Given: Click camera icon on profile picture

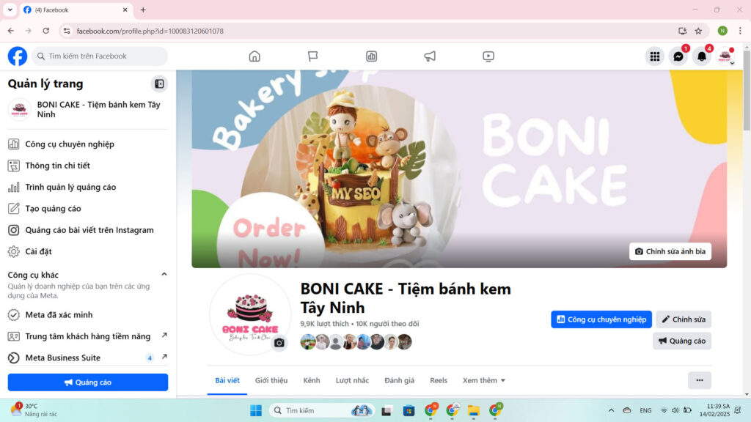Looking at the screenshot, I should click(x=279, y=343).
